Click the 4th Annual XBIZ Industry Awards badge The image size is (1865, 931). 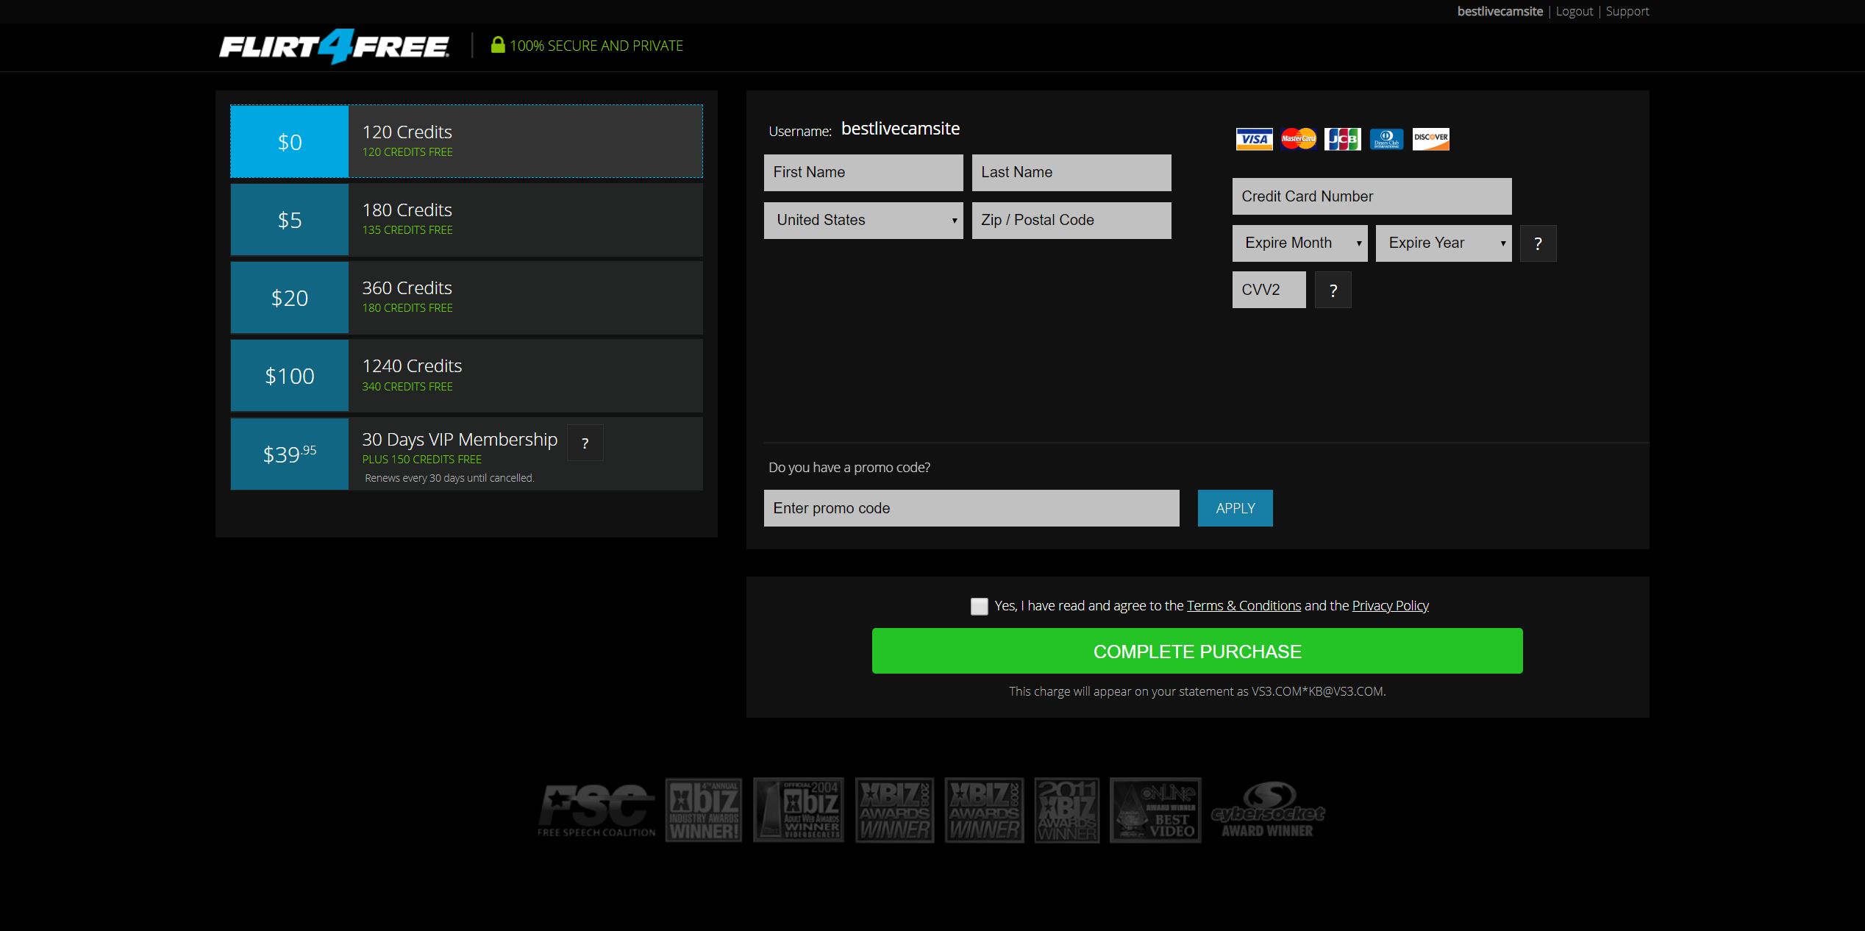pyautogui.click(x=704, y=810)
